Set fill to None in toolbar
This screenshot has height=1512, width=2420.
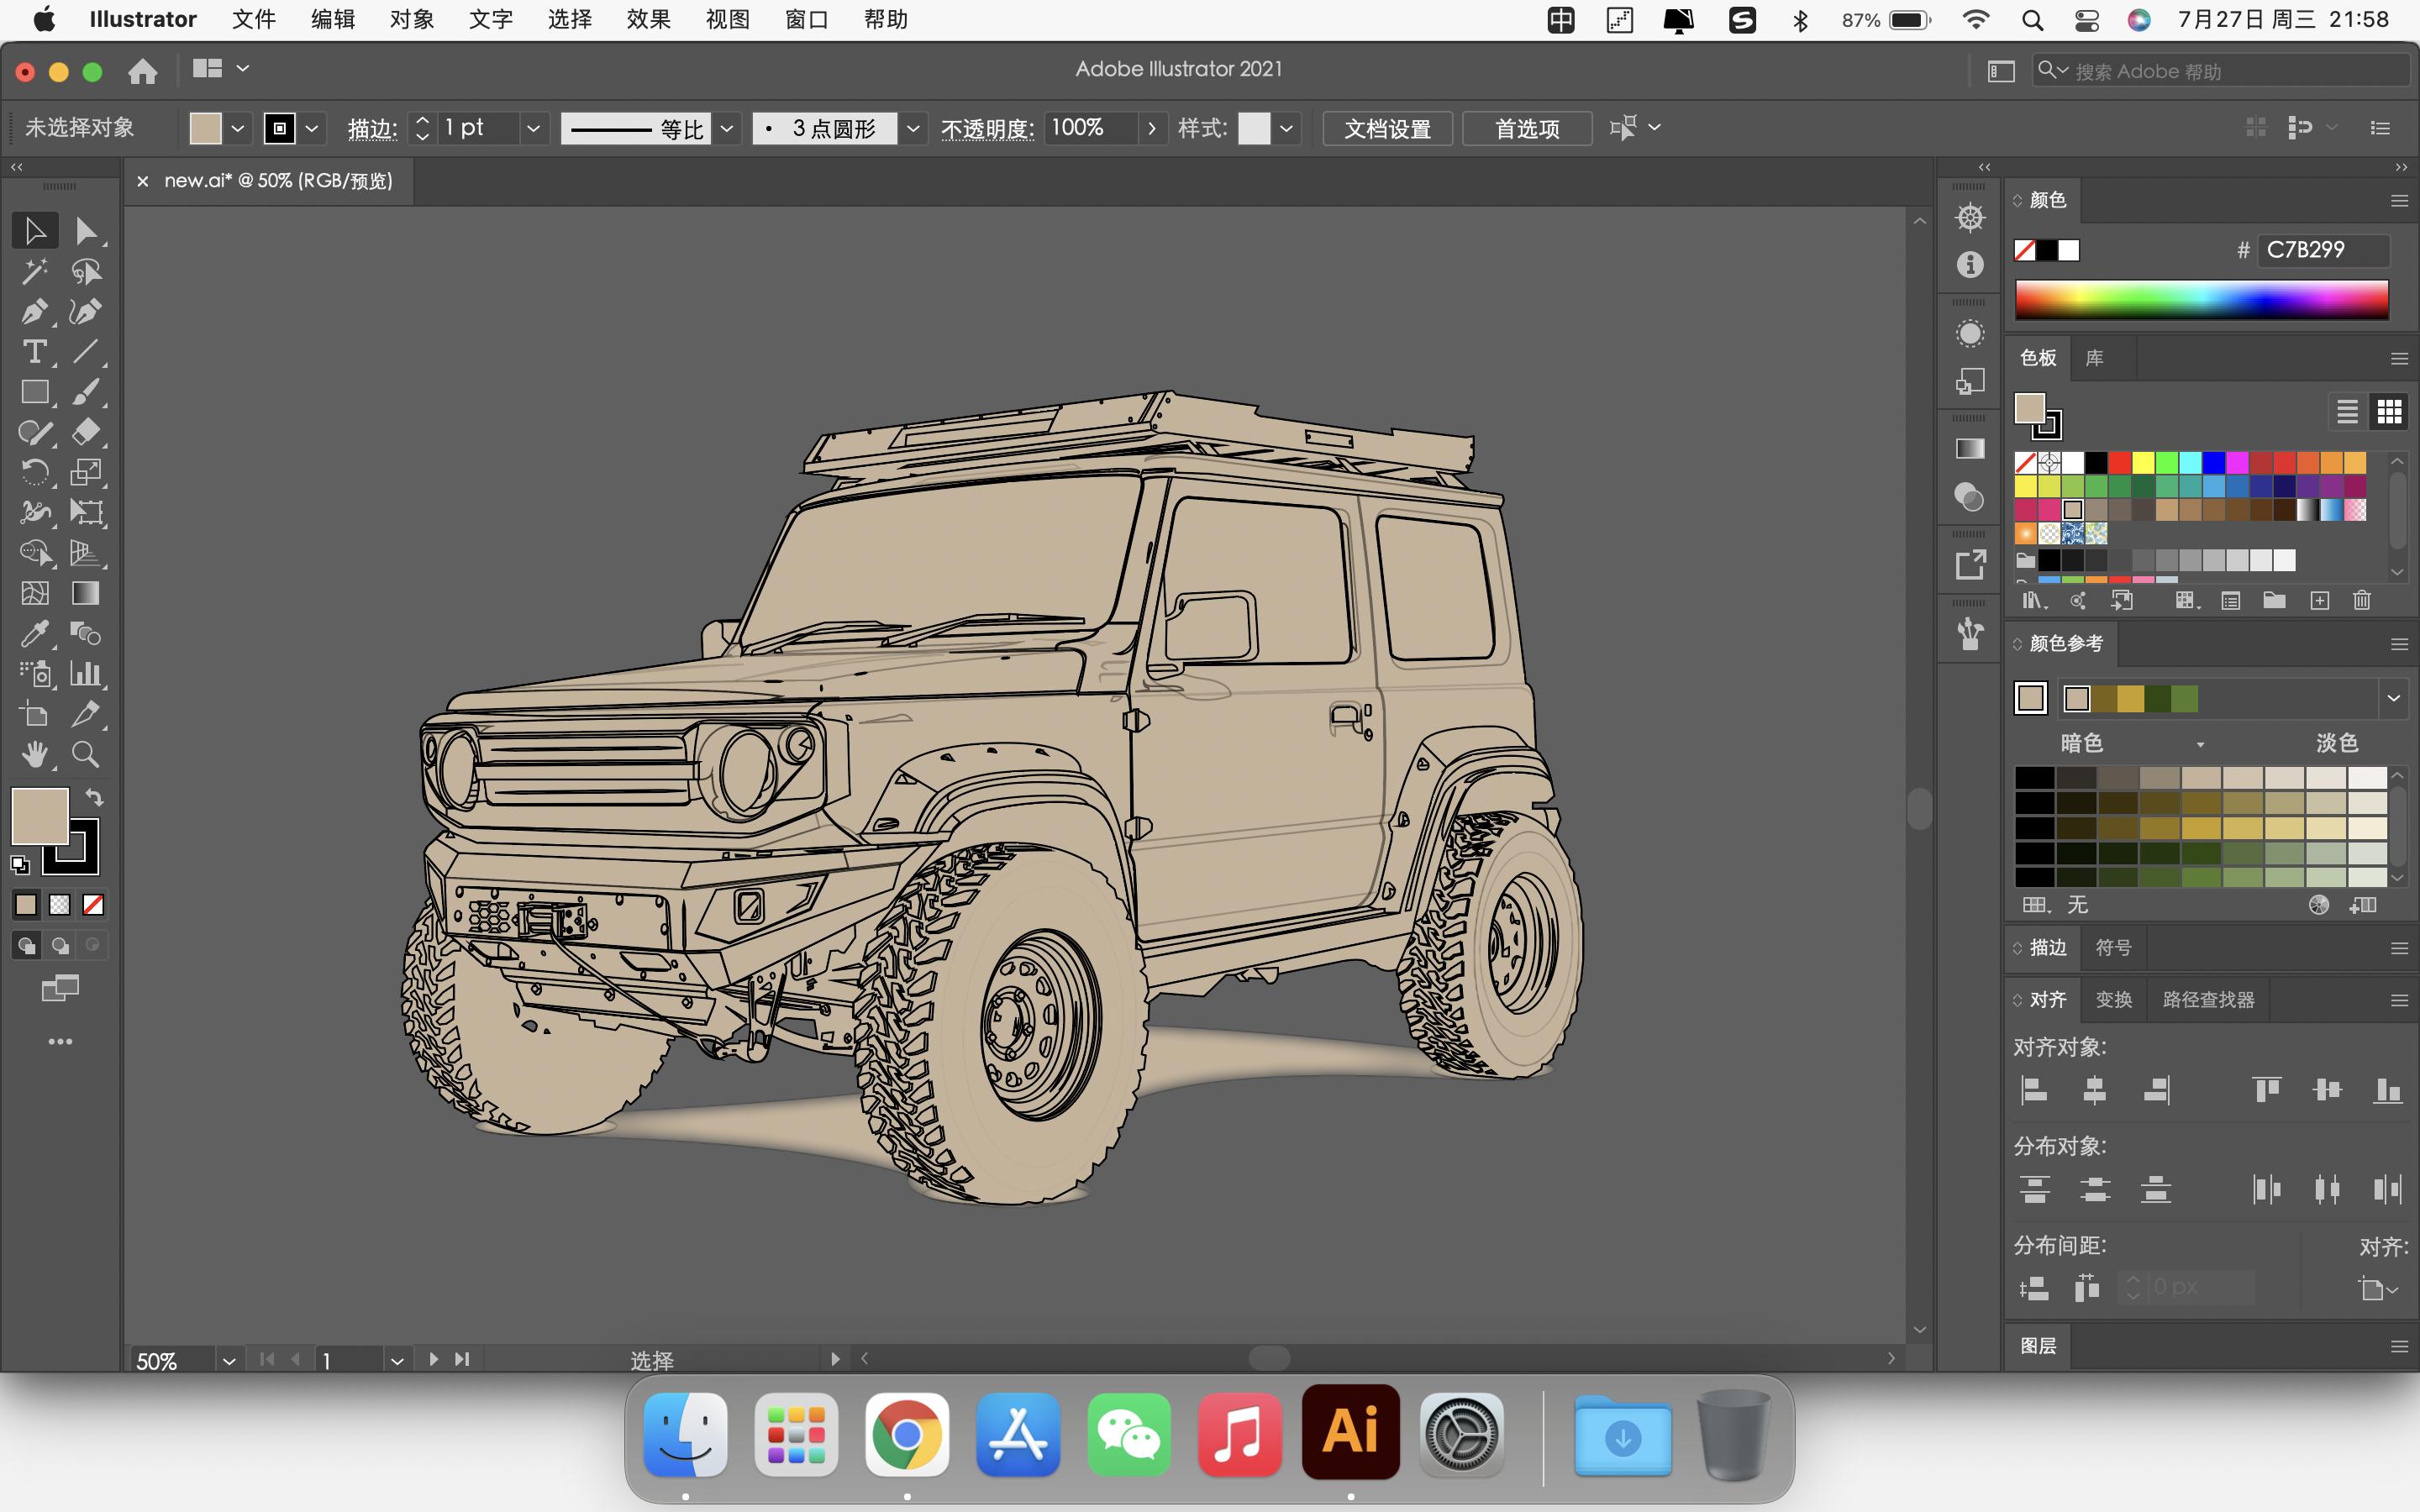(93, 905)
